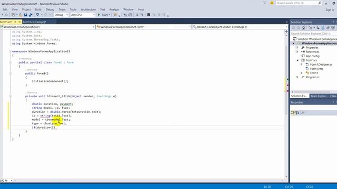Open the View menu

(x=15, y=9)
